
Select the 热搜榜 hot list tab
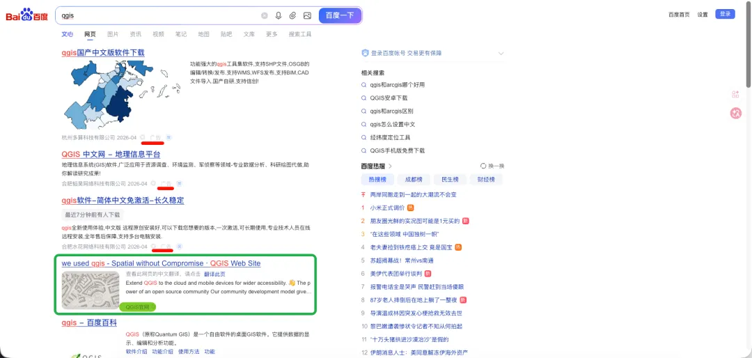click(x=377, y=180)
